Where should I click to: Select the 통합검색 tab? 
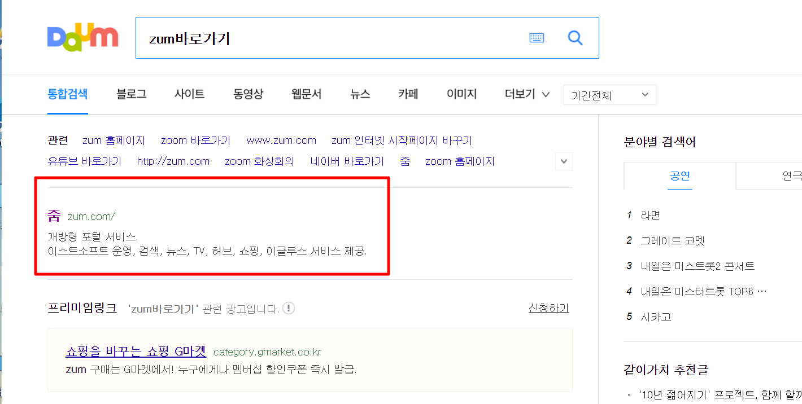coord(68,94)
